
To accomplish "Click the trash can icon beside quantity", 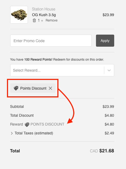I will click(34, 20).
